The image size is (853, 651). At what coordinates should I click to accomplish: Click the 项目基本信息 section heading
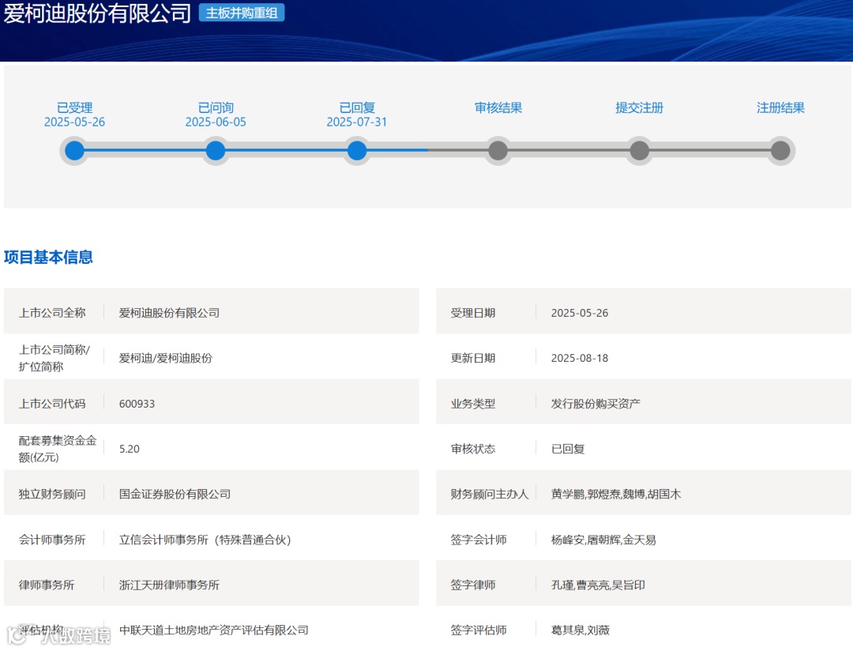[x=48, y=257]
